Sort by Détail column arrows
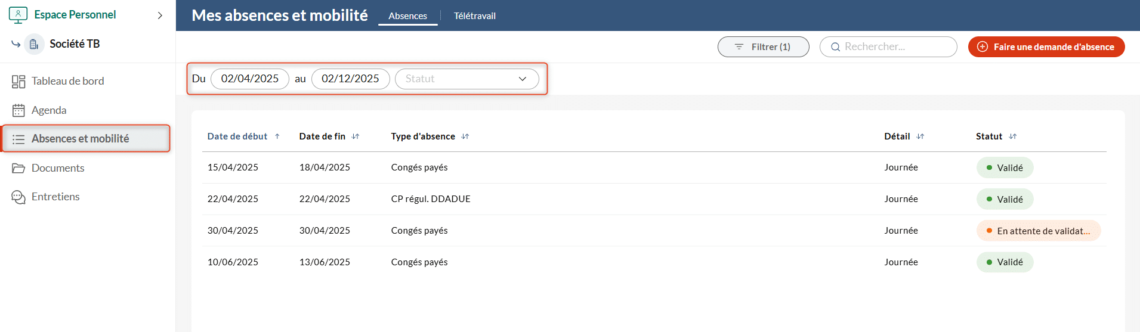The width and height of the screenshot is (1140, 332). pyautogui.click(x=920, y=136)
